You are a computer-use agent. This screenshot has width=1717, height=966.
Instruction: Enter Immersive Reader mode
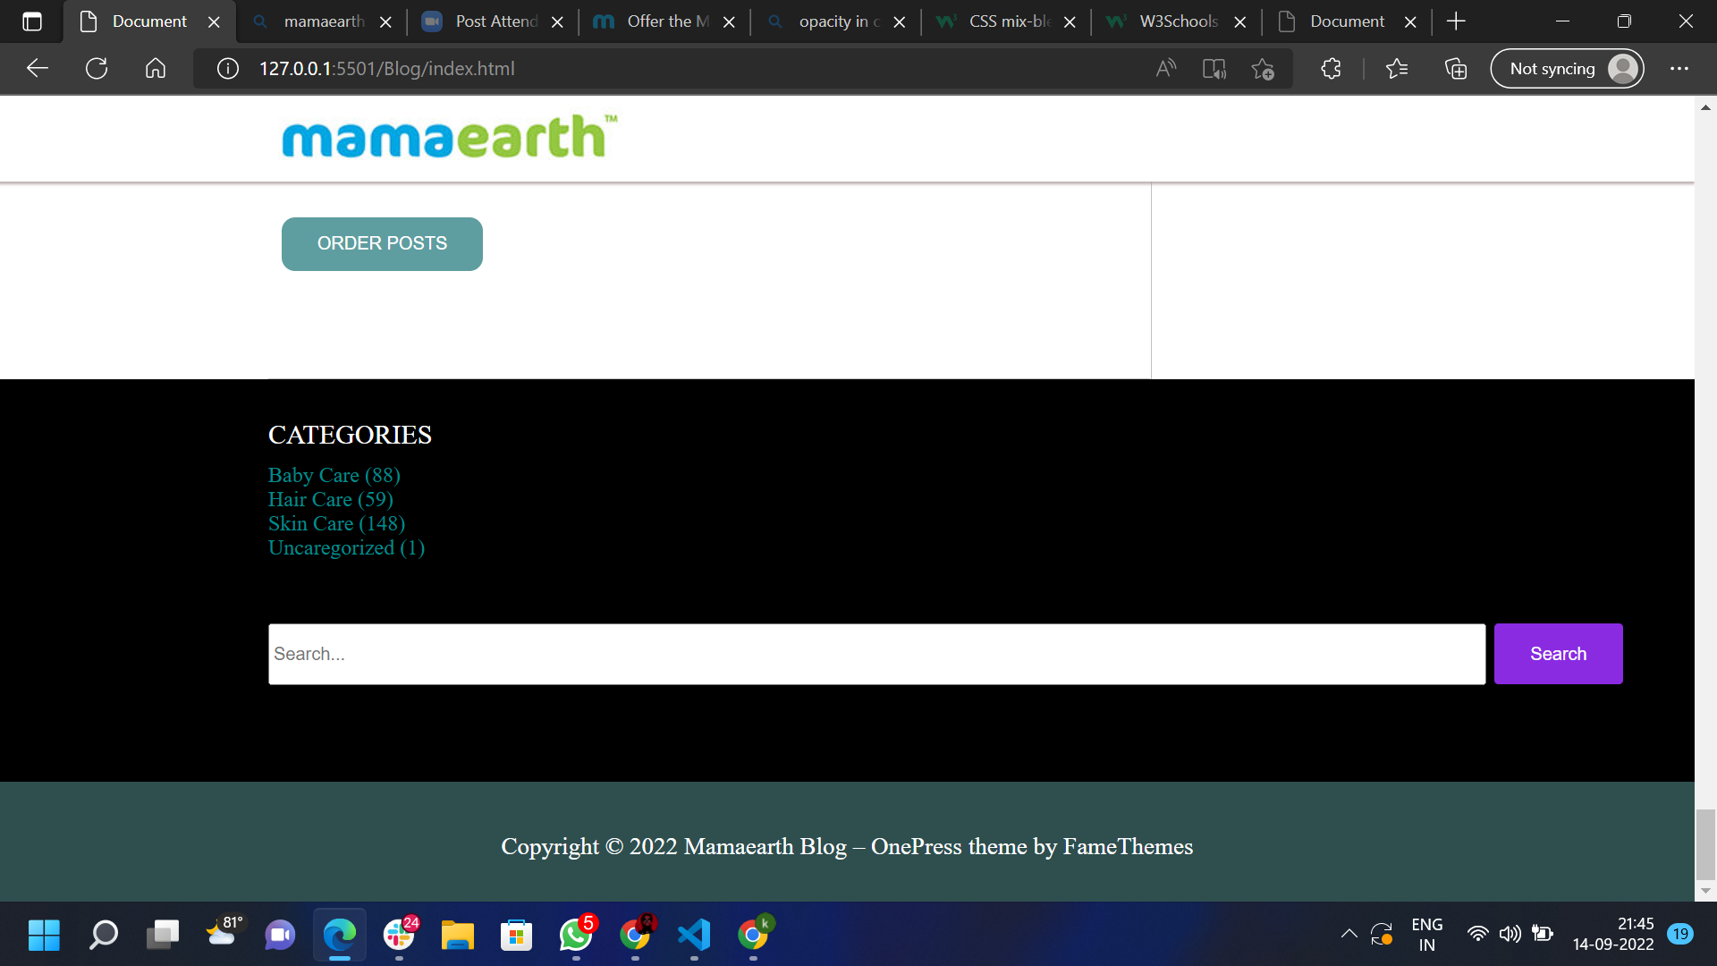[x=1214, y=68]
